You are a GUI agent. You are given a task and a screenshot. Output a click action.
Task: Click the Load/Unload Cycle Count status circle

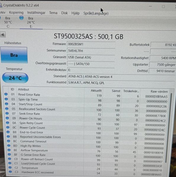tap(10, 163)
